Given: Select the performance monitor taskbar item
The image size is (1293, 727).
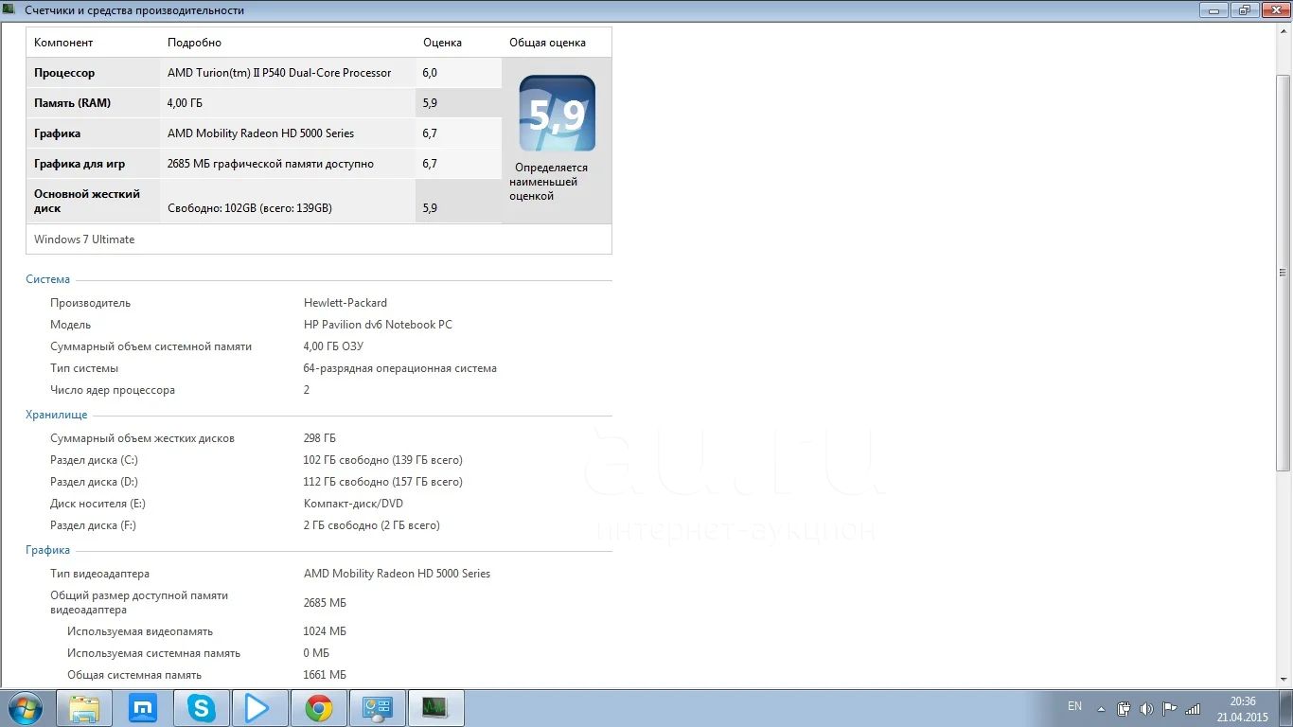Looking at the screenshot, I should click(x=436, y=708).
